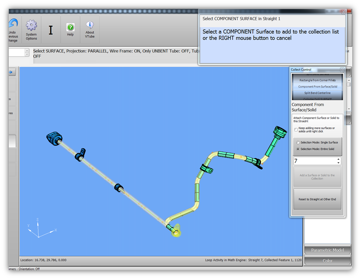Viewport: 361px width, 279px height.
Task: Select Rectangle from Corner Fillets list item
Action: point(318,80)
